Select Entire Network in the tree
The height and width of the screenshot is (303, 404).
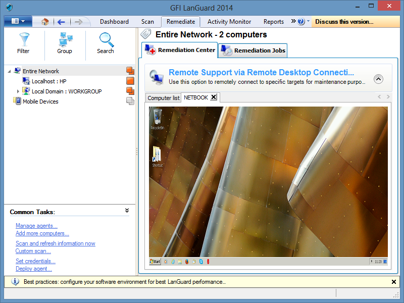pyautogui.click(x=41, y=71)
